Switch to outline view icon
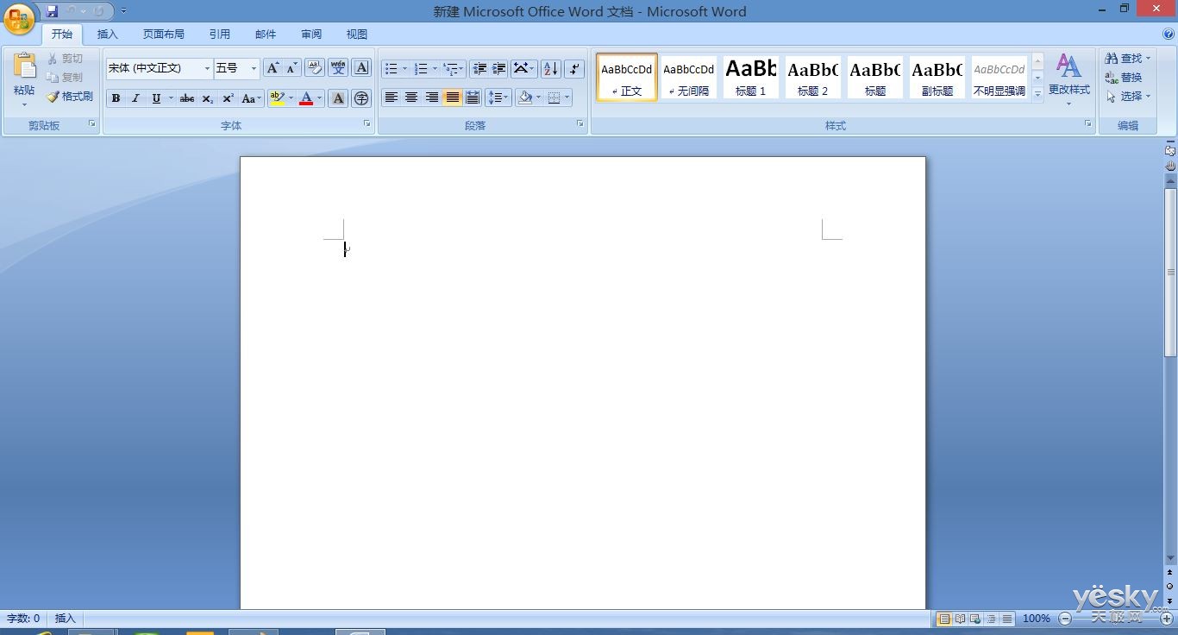Image resolution: width=1178 pixels, height=635 pixels. pos(992,619)
